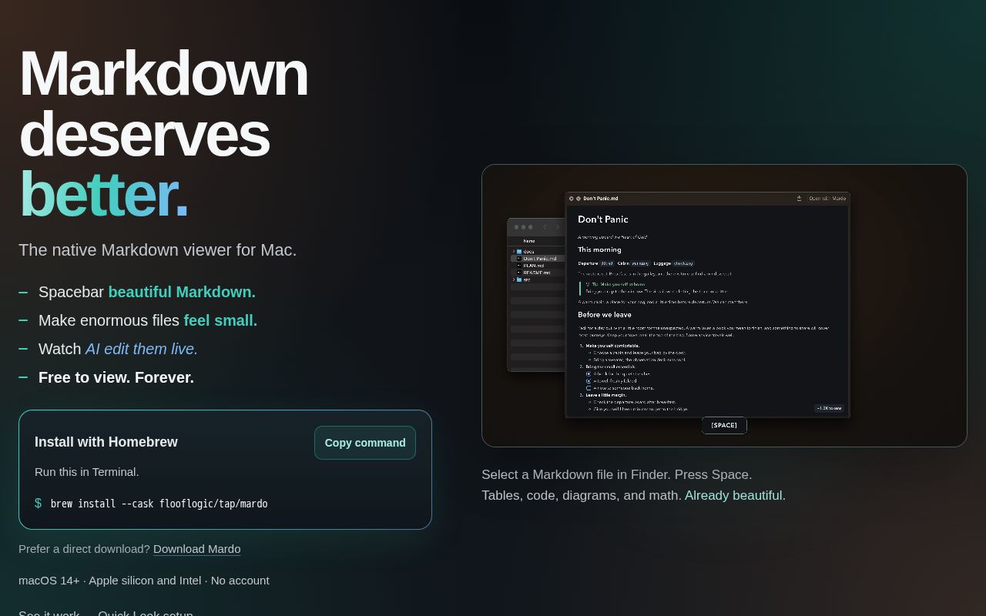Expand the src folder in Finder window
Screen dimensions: 986x616
coord(514,280)
